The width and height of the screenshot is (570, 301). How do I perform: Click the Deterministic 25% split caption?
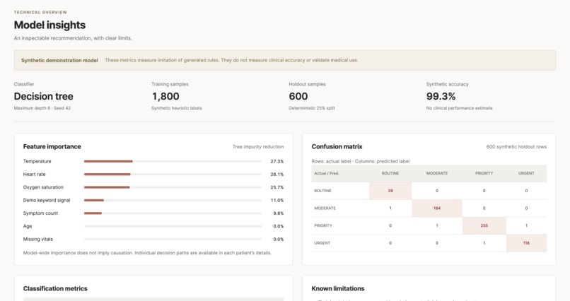tap(312, 108)
